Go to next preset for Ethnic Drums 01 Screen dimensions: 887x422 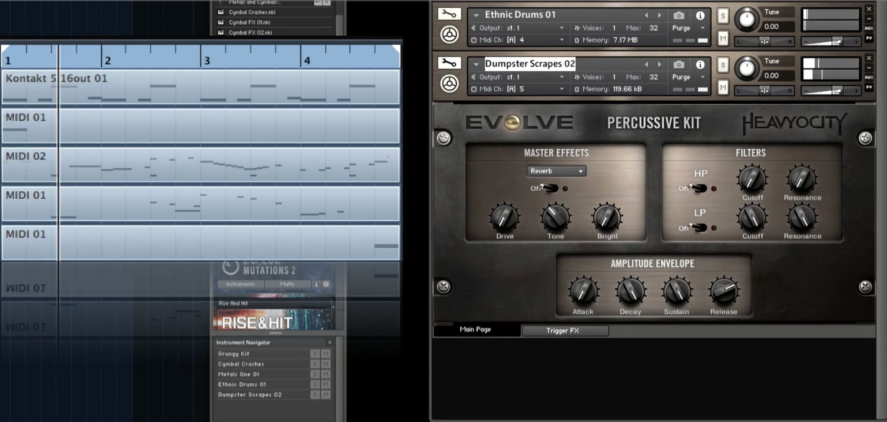pyautogui.click(x=659, y=15)
